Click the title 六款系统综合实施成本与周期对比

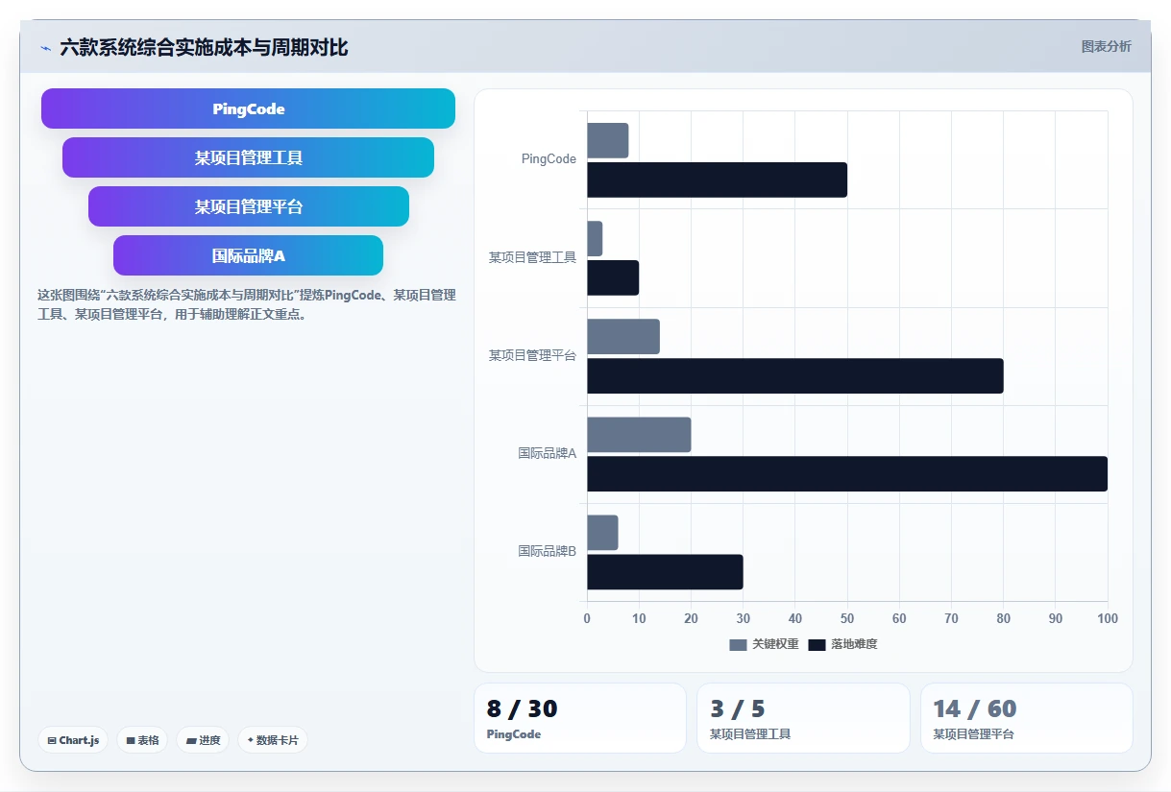click(x=204, y=47)
